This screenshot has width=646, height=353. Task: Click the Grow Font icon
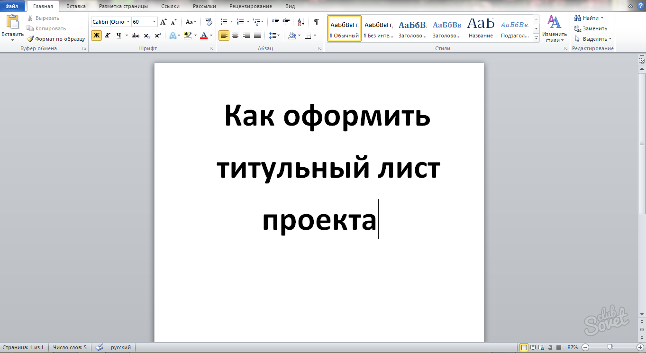click(163, 22)
